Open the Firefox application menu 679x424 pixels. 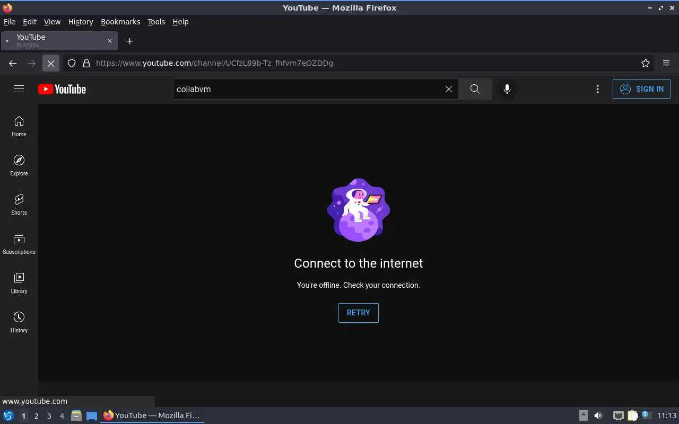click(666, 63)
